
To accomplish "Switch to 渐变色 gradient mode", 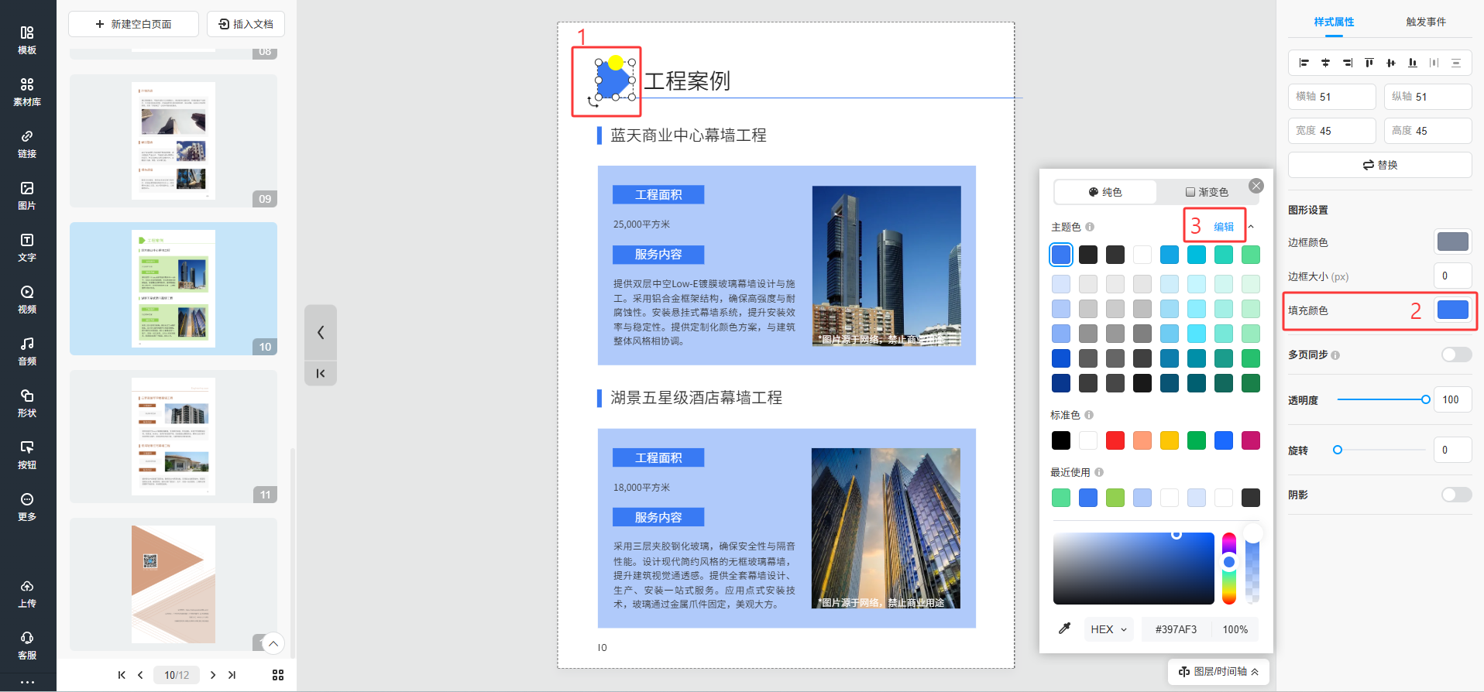I will (x=1207, y=192).
